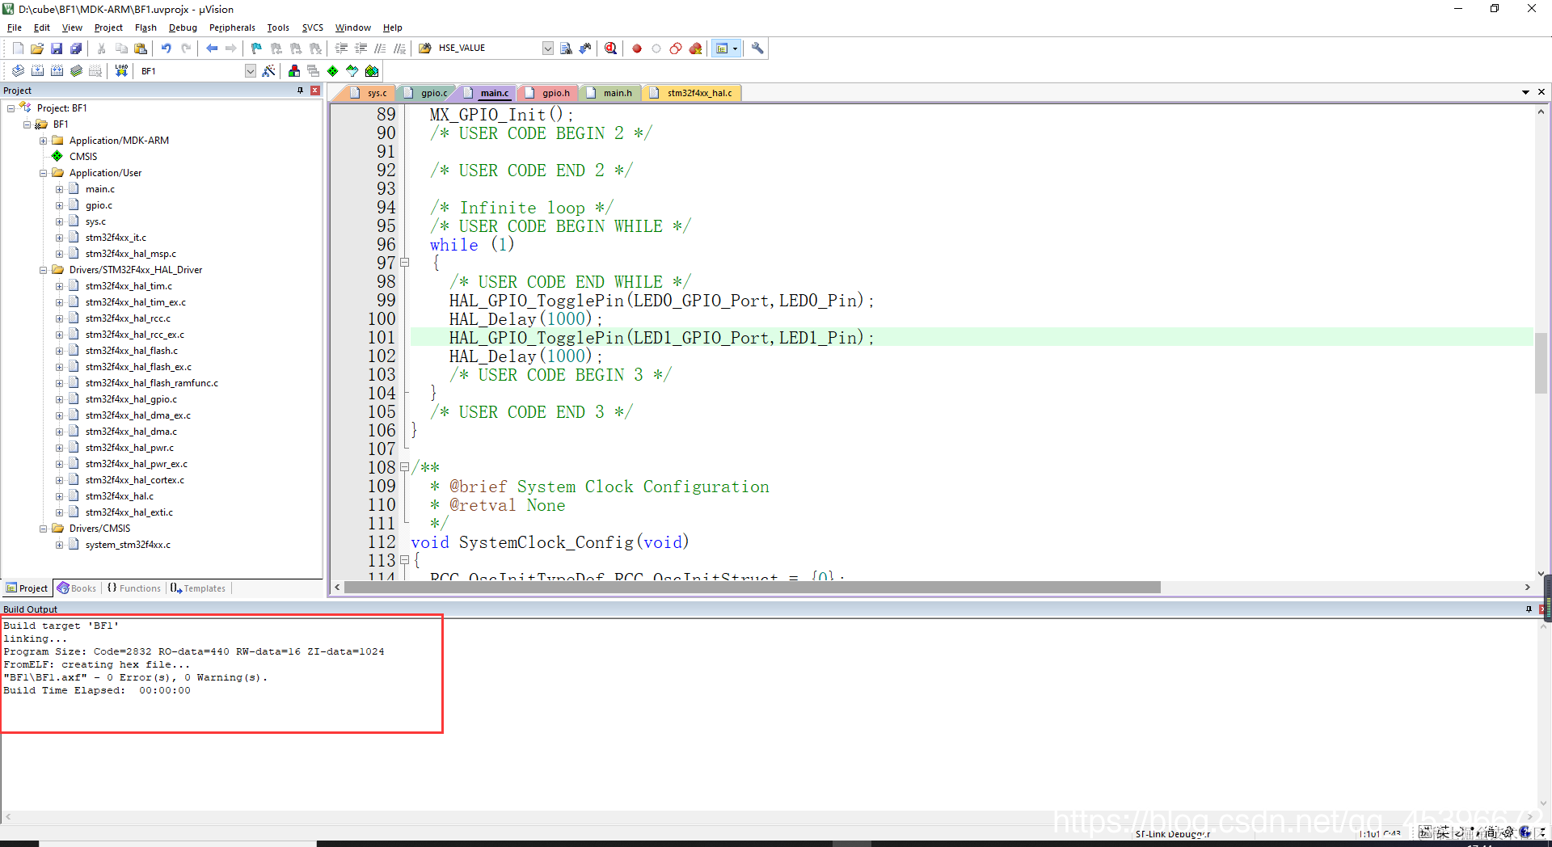Click the editor vertical scrollbar thumb
1552x847 pixels.
click(1541, 363)
